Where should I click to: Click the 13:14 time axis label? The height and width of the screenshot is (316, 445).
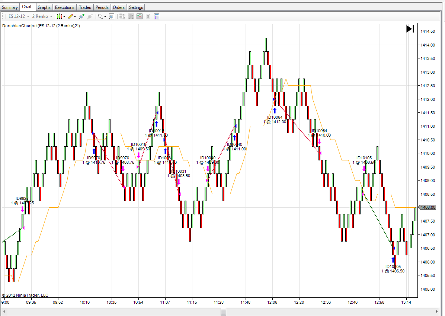[406, 302]
